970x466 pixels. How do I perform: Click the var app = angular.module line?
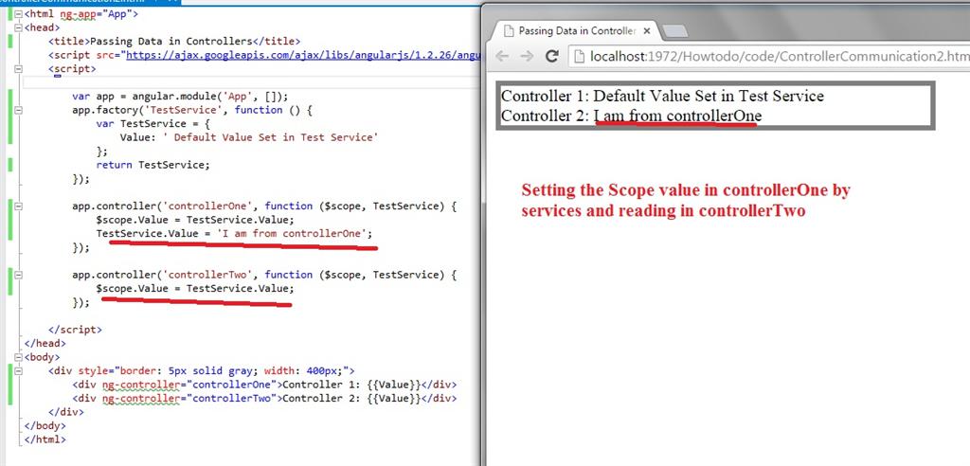tap(180, 97)
